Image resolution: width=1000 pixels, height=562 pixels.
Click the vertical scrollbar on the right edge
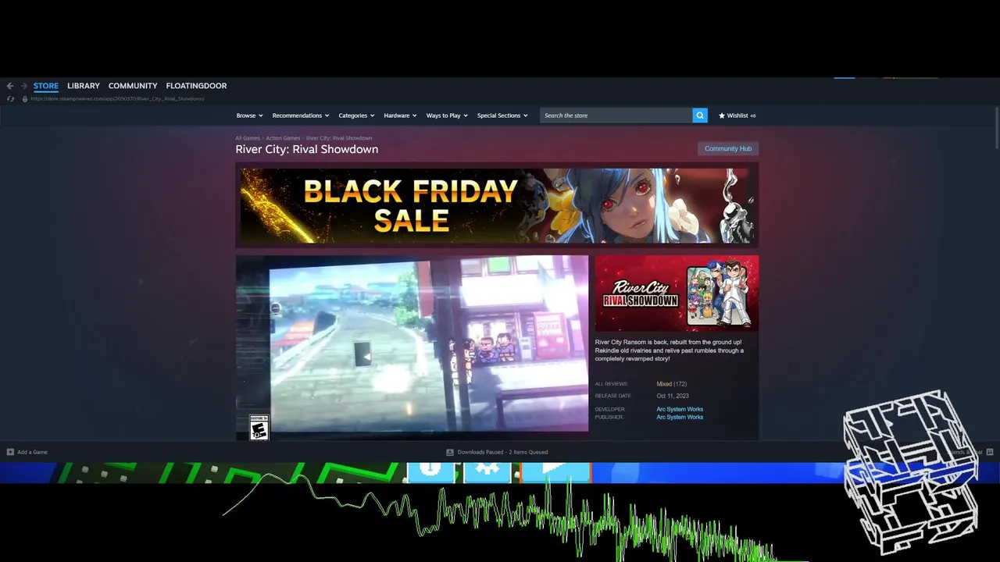tap(997, 126)
